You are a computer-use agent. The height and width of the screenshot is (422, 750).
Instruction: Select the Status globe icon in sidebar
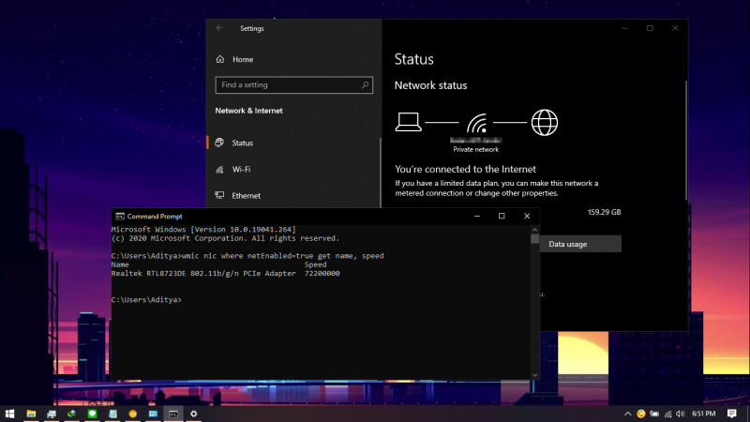point(219,143)
